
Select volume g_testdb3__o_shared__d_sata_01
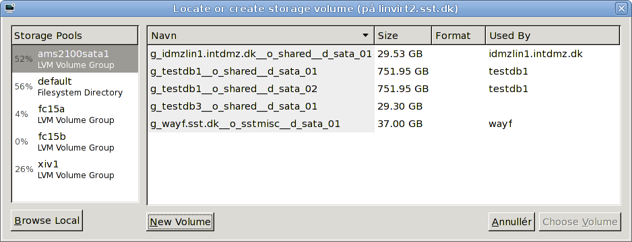(383, 106)
